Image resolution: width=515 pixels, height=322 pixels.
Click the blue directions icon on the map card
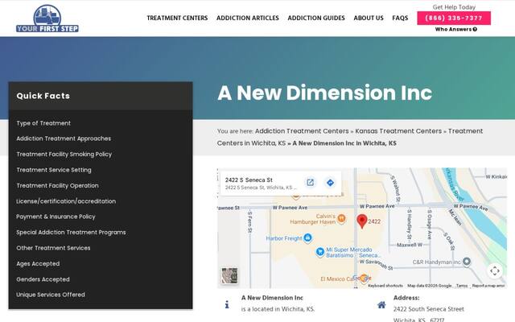click(330, 183)
